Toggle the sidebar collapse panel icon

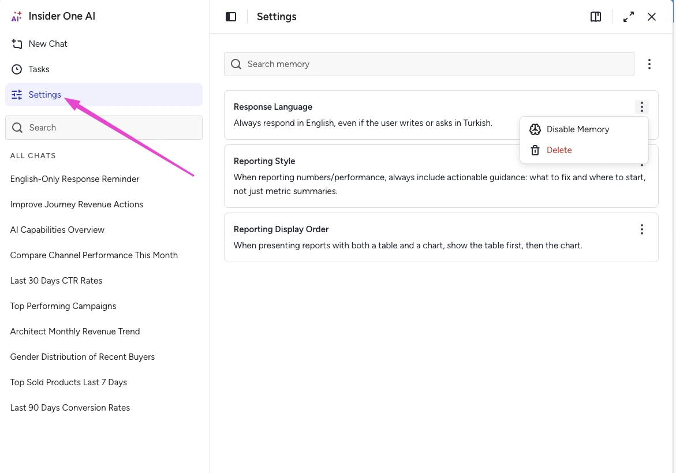(231, 17)
